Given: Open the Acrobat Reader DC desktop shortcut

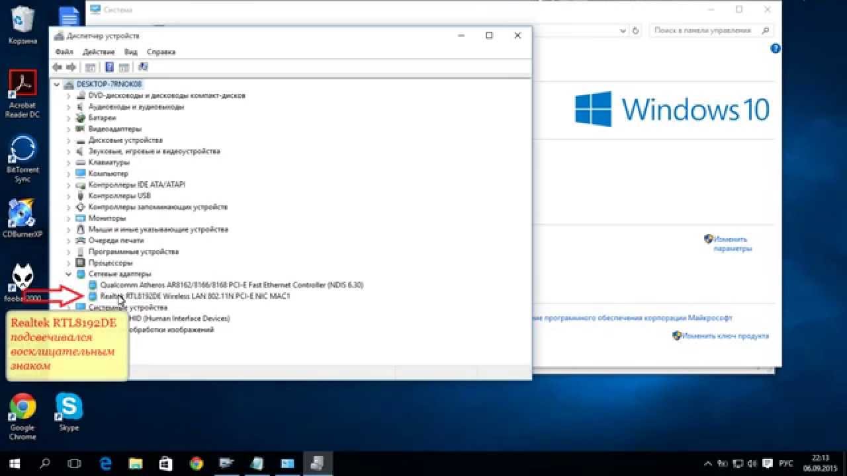Looking at the screenshot, I should tap(22, 94).
